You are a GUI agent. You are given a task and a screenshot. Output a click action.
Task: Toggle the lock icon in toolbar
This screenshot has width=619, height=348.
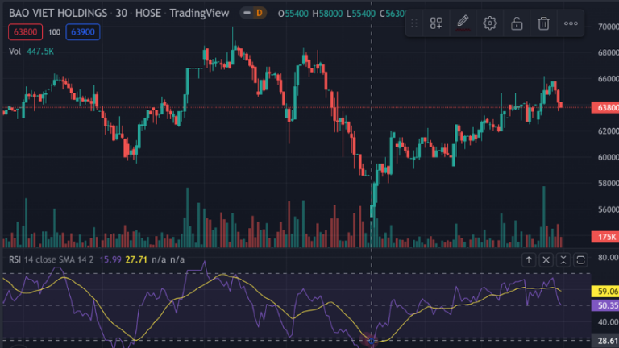(x=517, y=23)
